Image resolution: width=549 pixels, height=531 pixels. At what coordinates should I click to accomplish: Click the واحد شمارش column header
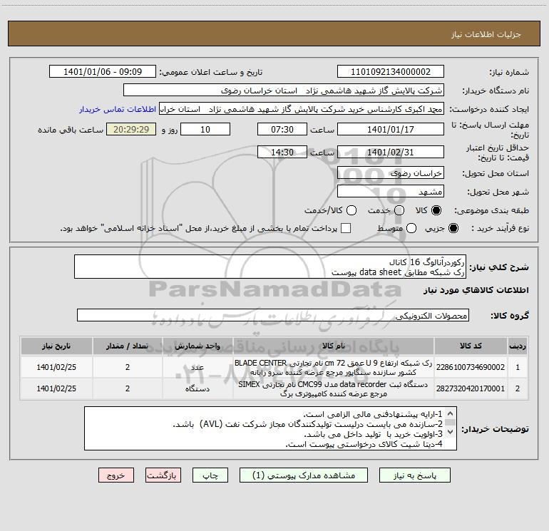click(x=197, y=346)
